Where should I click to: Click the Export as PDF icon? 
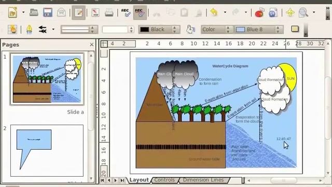[95, 12]
